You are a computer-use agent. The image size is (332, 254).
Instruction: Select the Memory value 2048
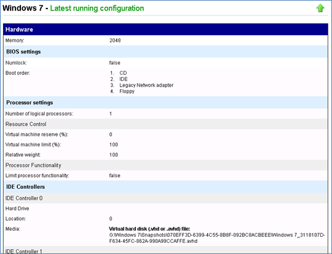[x=115, y=41]
